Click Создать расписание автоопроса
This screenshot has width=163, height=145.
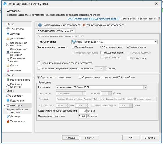click(x=59, y=25)
